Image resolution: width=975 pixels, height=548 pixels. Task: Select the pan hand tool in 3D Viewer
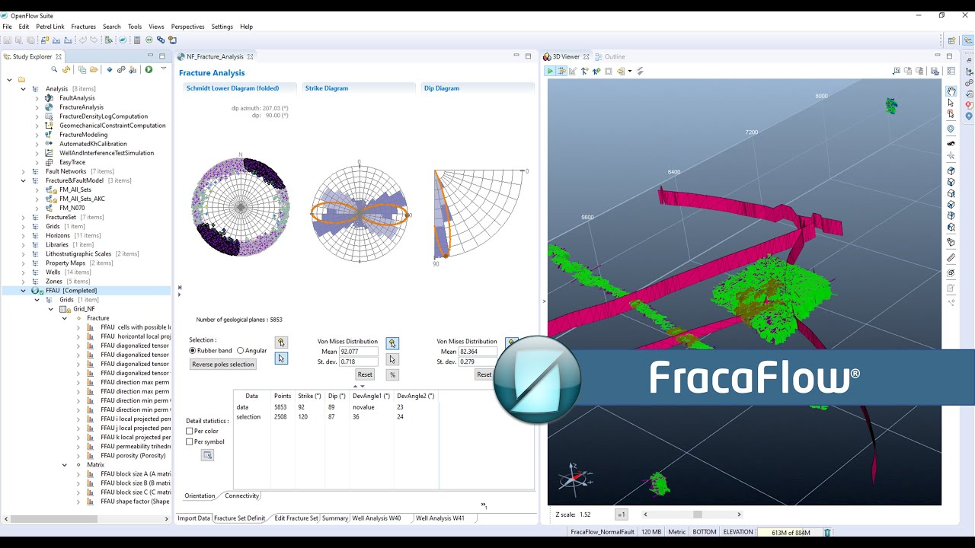951,91
